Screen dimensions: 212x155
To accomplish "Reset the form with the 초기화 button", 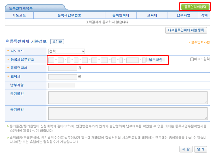I will click(x=57, y=41).
